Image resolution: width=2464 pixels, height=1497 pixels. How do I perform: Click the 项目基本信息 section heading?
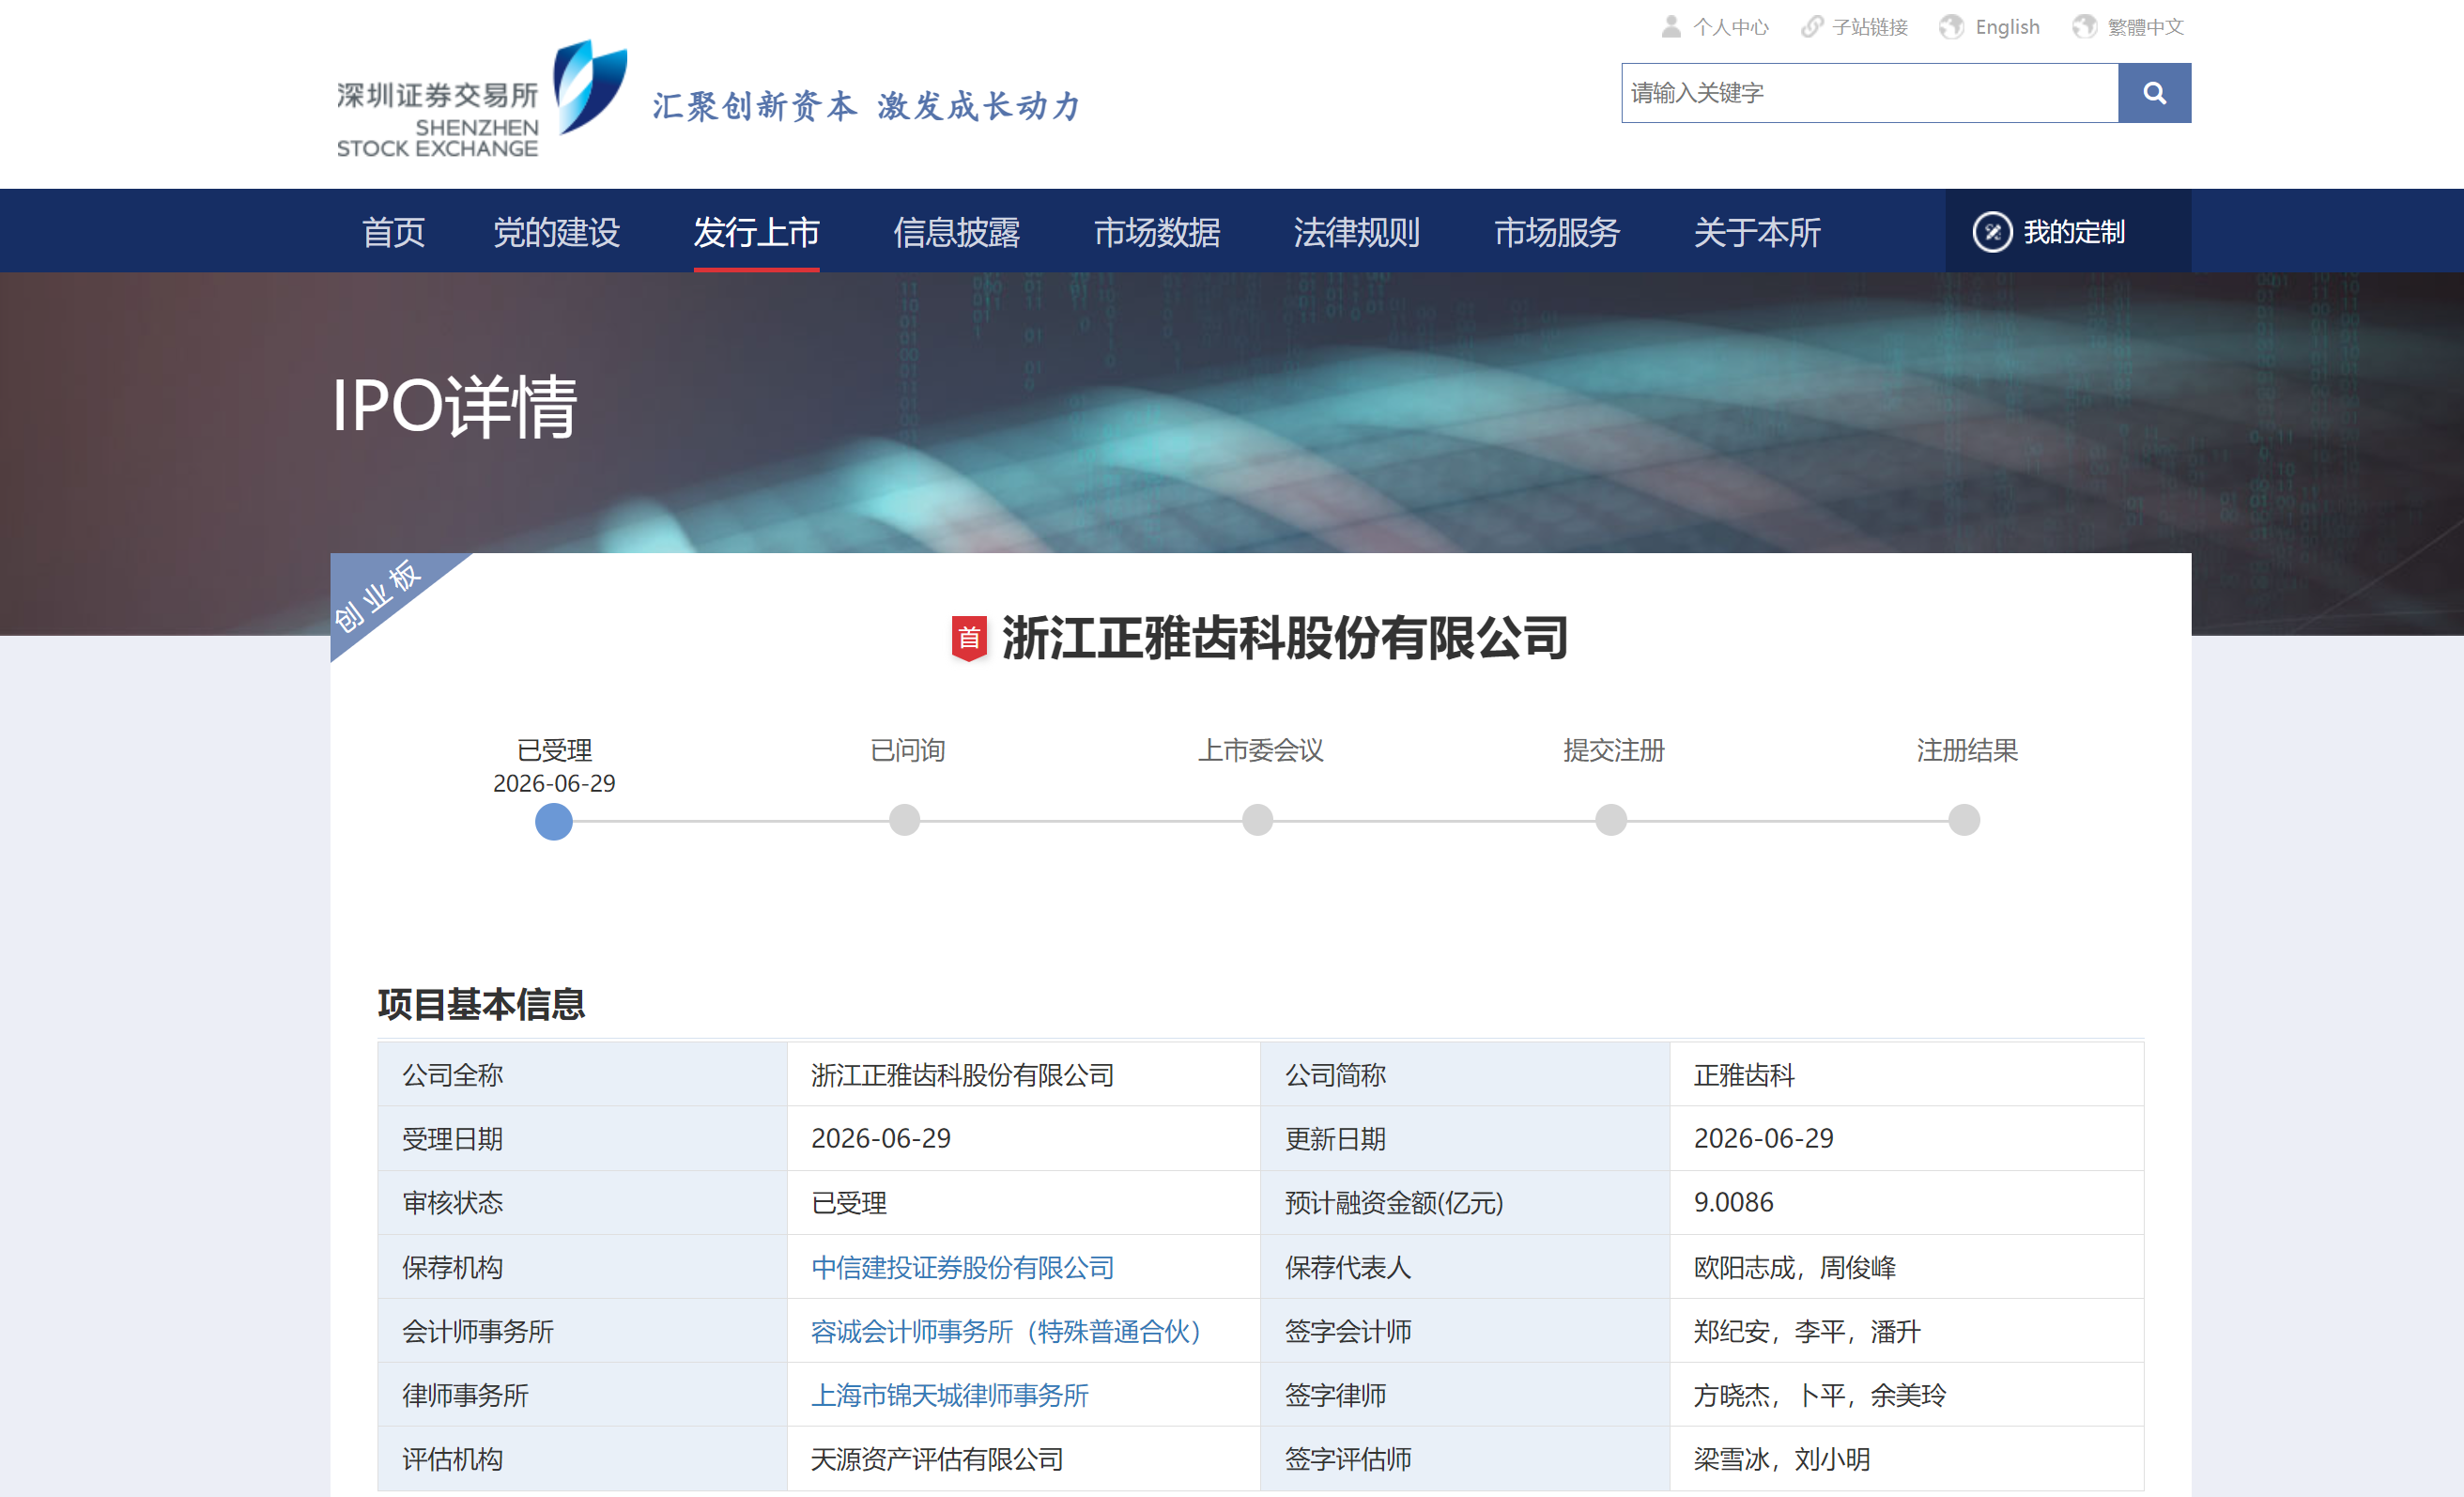click(481, 1004)
